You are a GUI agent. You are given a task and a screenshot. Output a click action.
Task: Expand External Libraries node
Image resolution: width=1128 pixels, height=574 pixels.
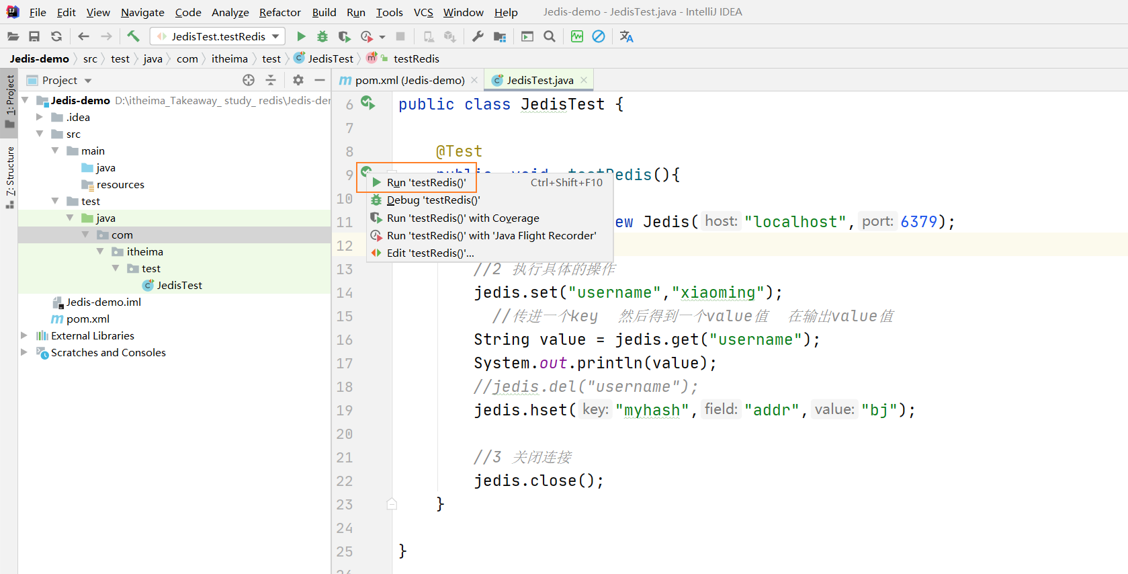24,335
